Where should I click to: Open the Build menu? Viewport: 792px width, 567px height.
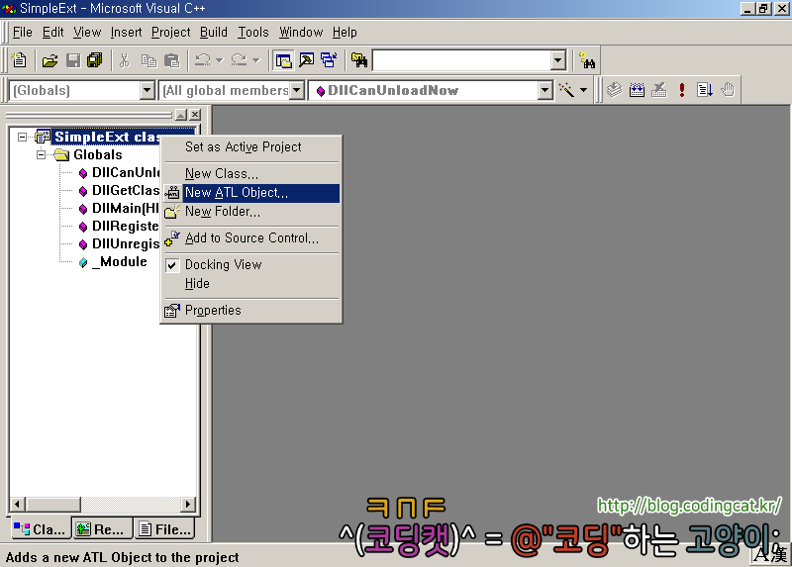point(214,33)
